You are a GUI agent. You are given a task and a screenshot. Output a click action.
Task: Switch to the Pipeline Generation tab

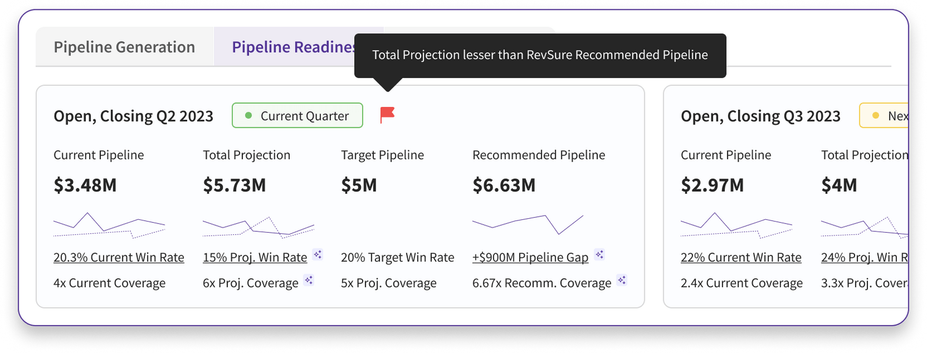pyautogui.click(x=124, y=46)
